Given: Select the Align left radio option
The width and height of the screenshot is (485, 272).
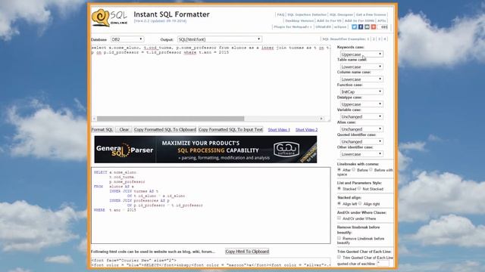Looking at the screenshot, I should [x=339, y=203].
